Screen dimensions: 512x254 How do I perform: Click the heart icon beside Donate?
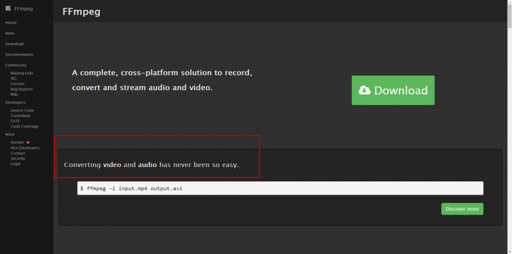click(28, 142)
